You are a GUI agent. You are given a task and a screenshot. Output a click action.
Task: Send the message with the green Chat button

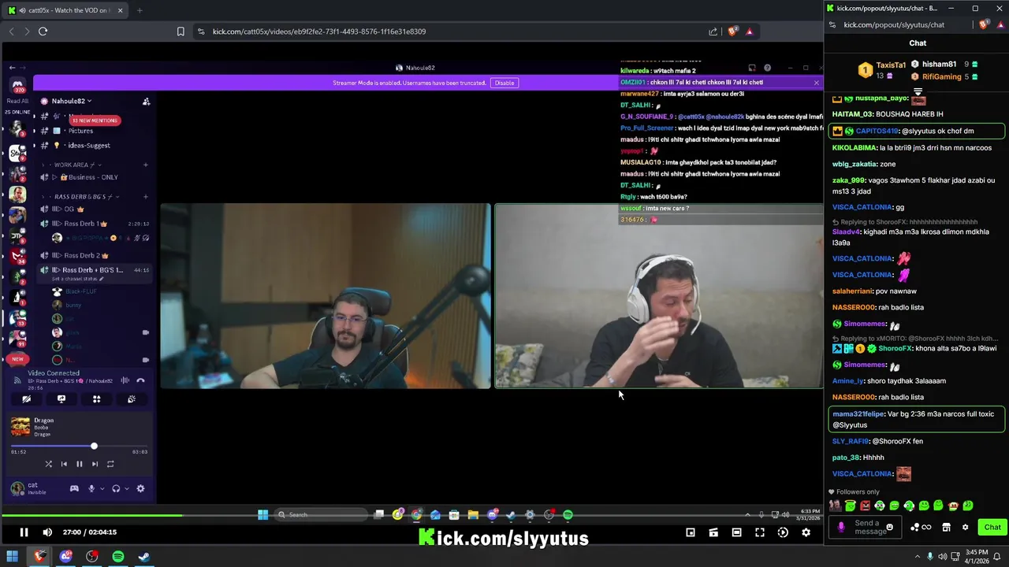tap(992, 528)
